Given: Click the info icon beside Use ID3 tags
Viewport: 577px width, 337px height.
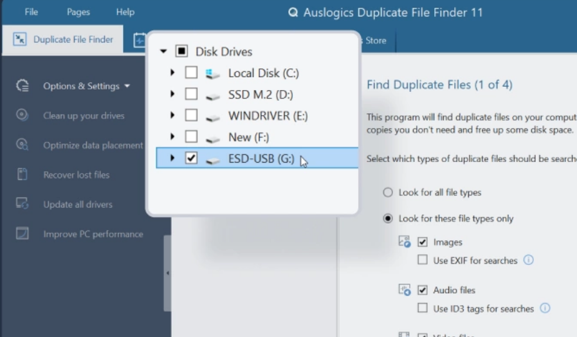Looking at the screenshot, I should tap(545, 308).
